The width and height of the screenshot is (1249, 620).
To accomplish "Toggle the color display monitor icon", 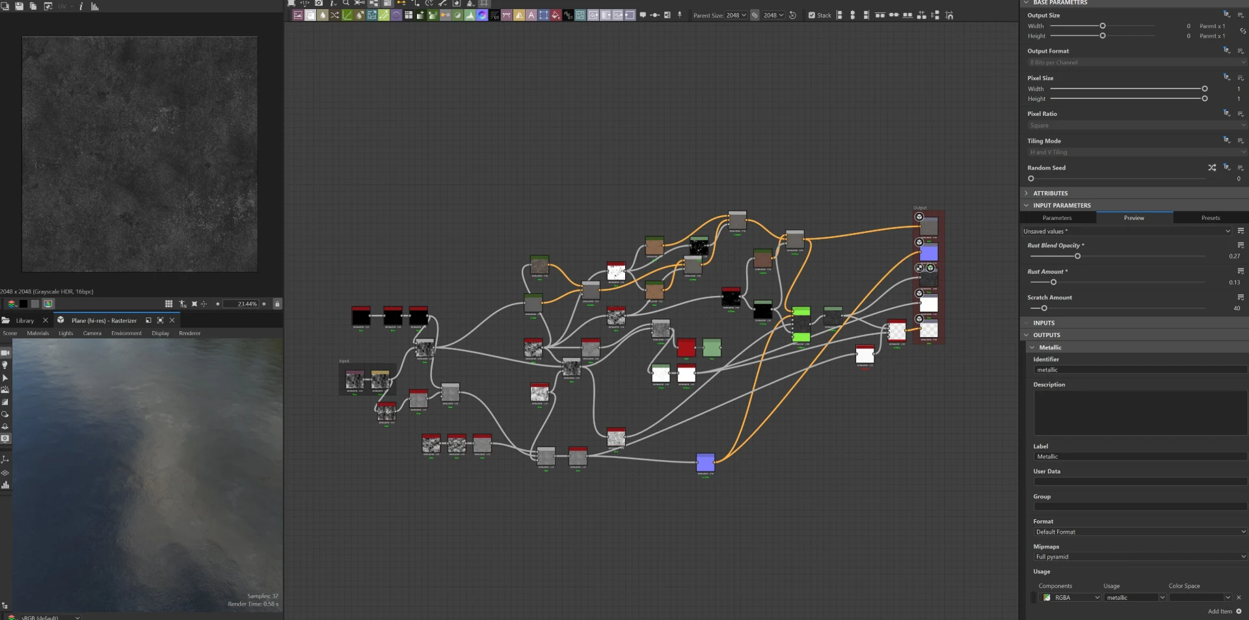I will [x=48, y=304].
